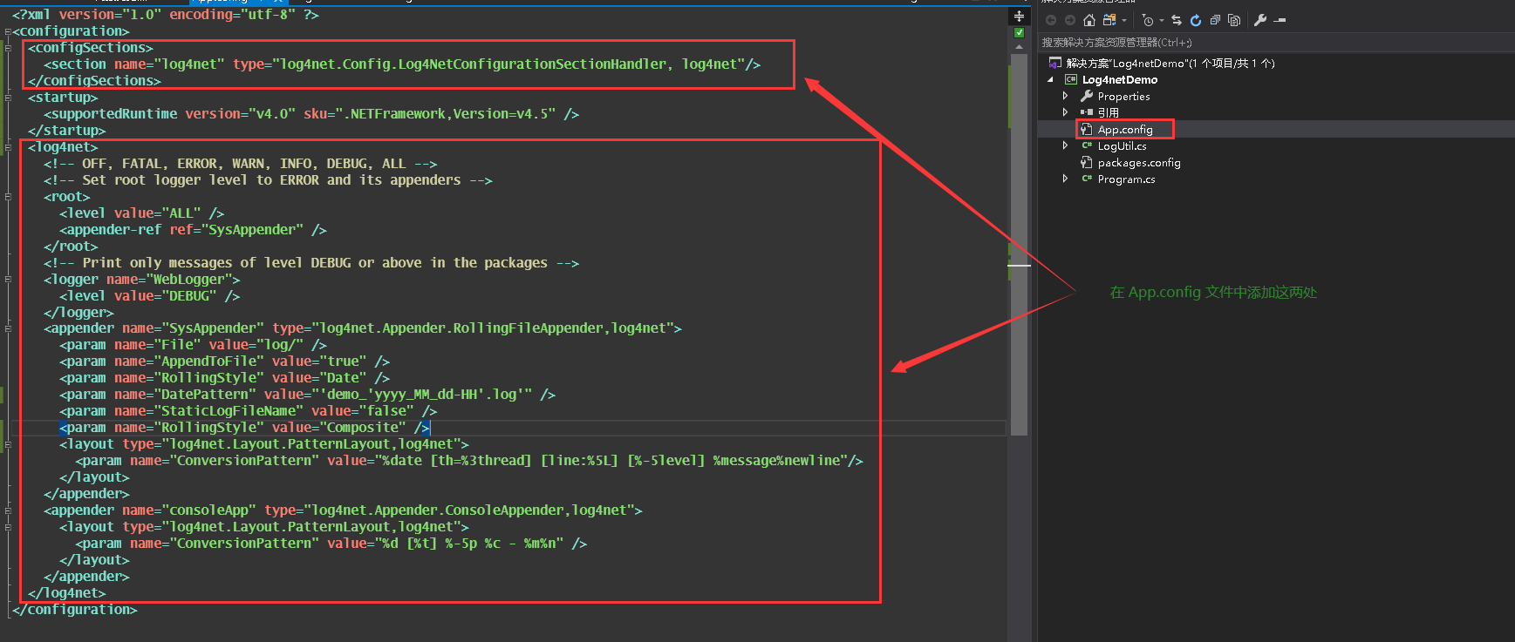Select packages.config in Solution Explorer
The height and width of the screenshot is (642, 1515).
(x=1138, y=163)
